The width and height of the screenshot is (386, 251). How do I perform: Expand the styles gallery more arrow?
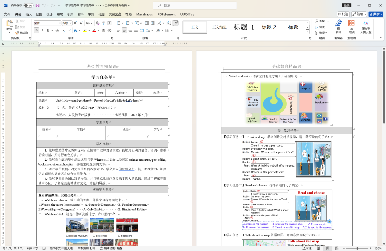point(307,32)
